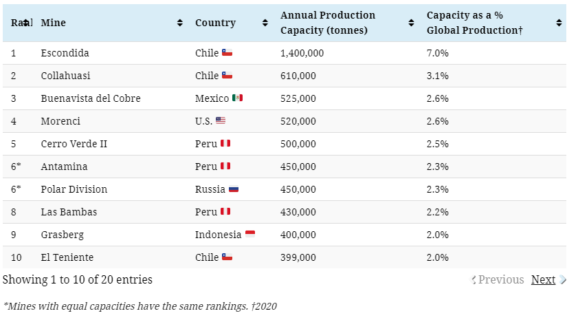Click the Peru flag beside Cerro Verde II

click(225, 144)
